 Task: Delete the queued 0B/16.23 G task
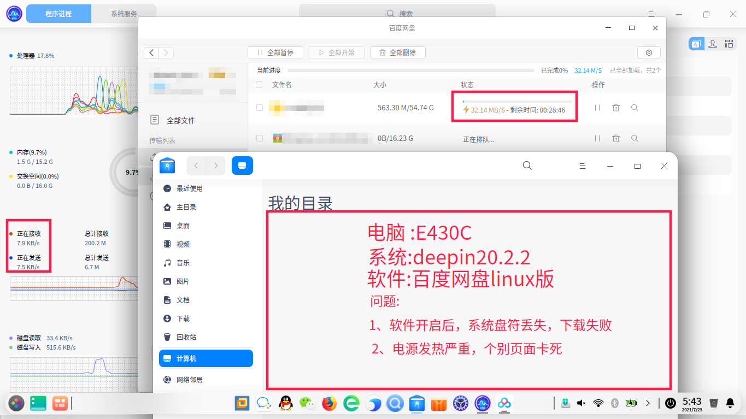pyautogui.click(x=616, y=139)
